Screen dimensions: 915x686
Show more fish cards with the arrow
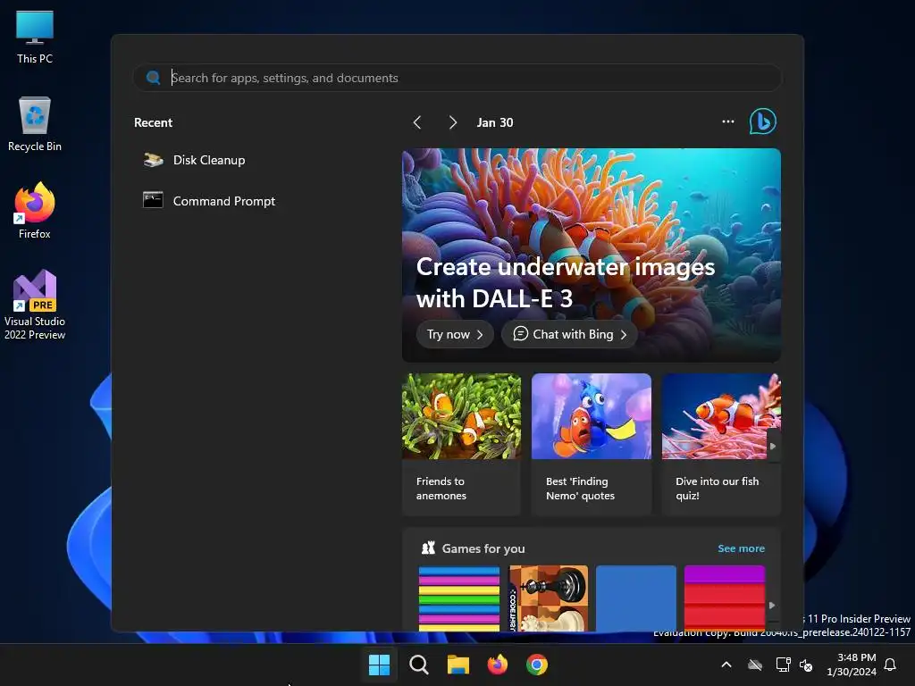click(x=773, y=447)
